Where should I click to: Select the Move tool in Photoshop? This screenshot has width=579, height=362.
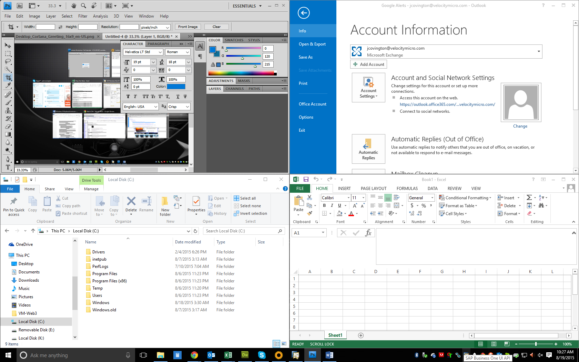tap(8, 46)
